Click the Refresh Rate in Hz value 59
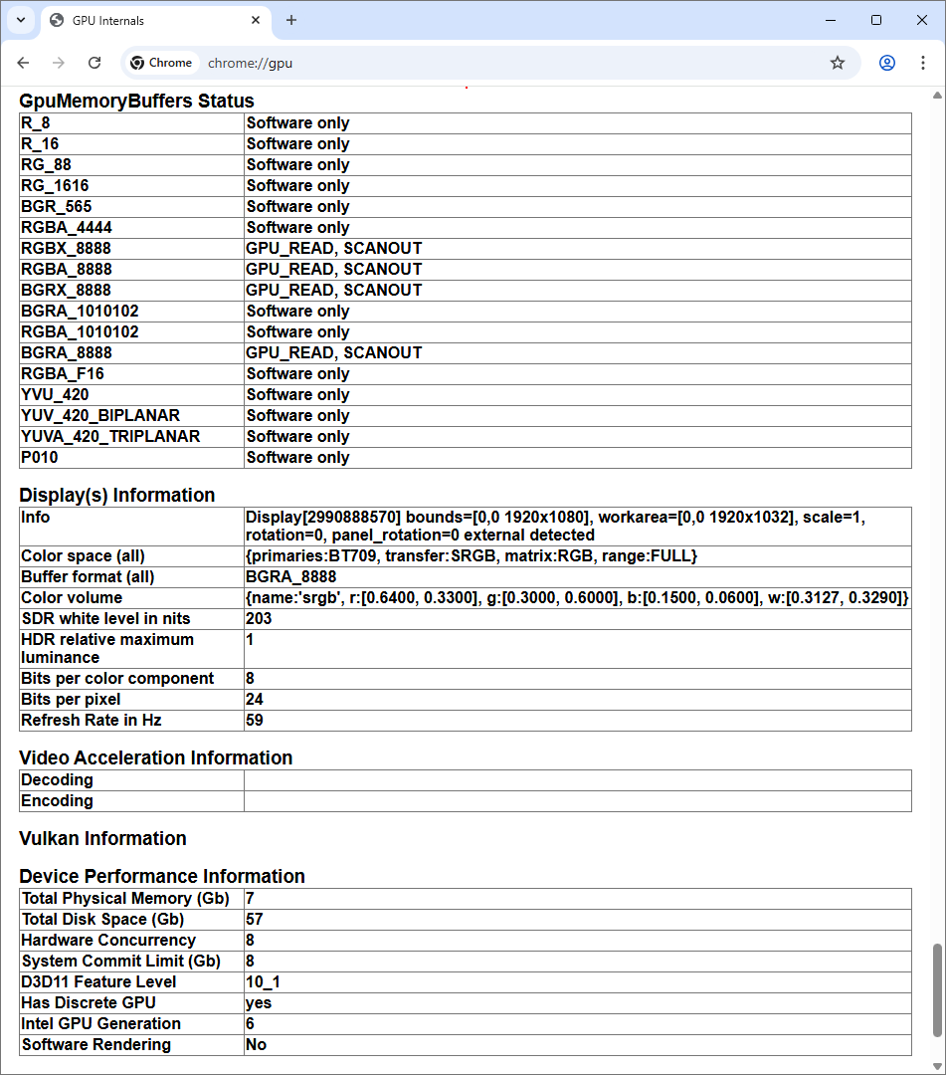 (254, 721)
